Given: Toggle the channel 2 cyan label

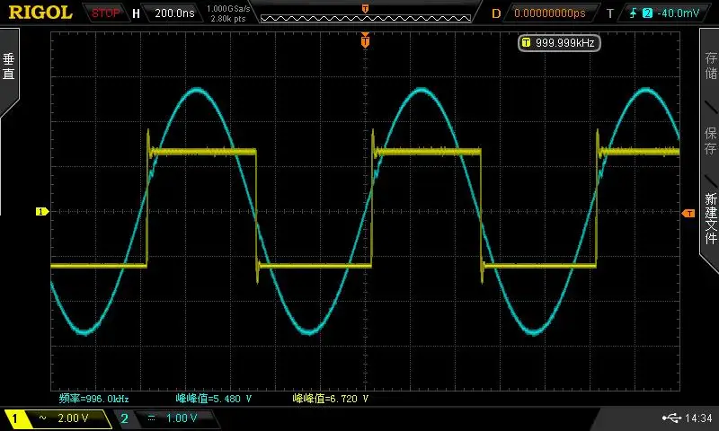Looking at the screenshot, I should [x=124, y=418].
